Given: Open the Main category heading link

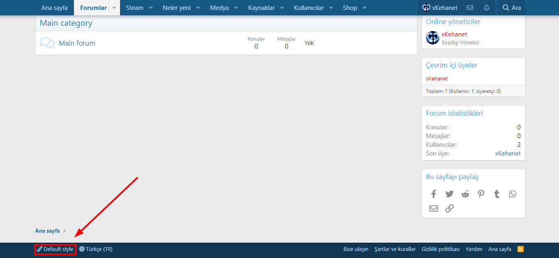Looking at the screenshot, I should (x=66, y=23).
